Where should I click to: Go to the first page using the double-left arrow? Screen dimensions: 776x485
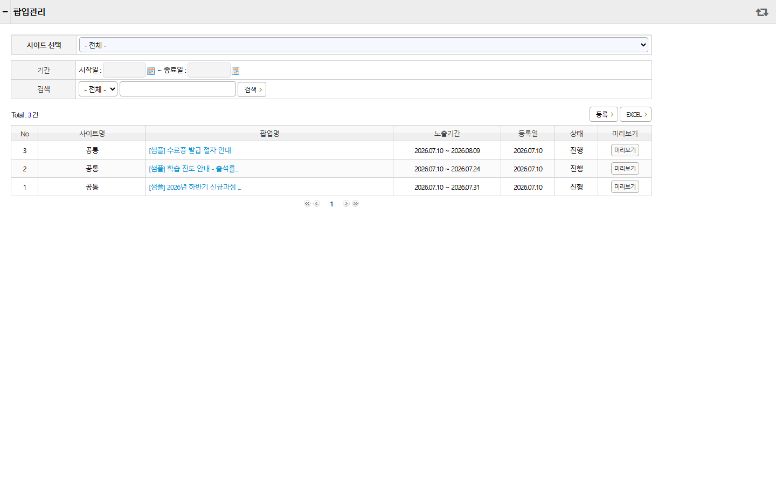pyautogui.click(x=307, y=204)
